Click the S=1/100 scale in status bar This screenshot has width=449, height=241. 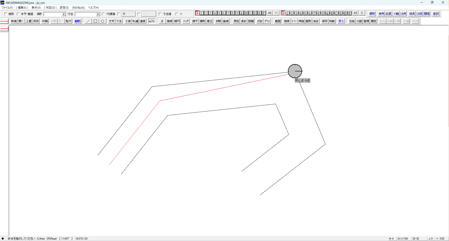(403, 239)
